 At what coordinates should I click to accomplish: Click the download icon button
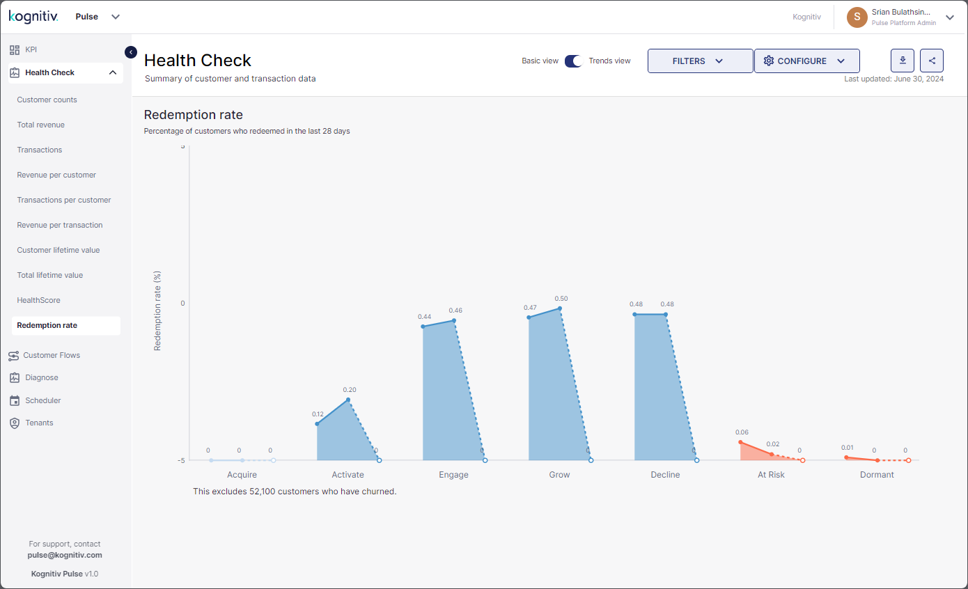tap(903, 61)
